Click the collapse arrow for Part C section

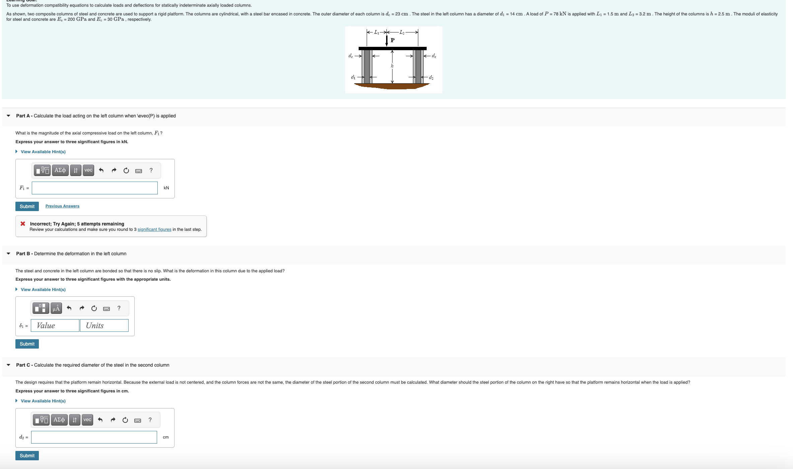coord(8,365)
